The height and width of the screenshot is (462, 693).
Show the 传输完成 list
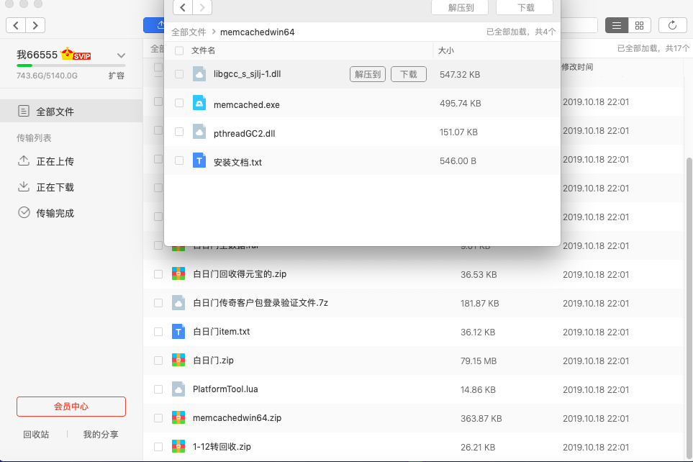(x=55, y=213)
